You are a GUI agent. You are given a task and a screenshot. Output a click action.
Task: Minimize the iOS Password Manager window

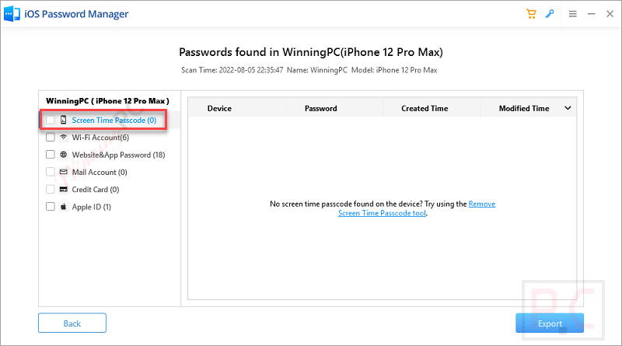(592, 14)
